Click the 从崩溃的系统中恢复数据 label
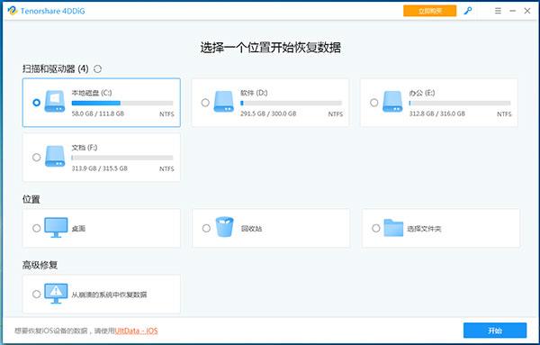 coord(109,295)
